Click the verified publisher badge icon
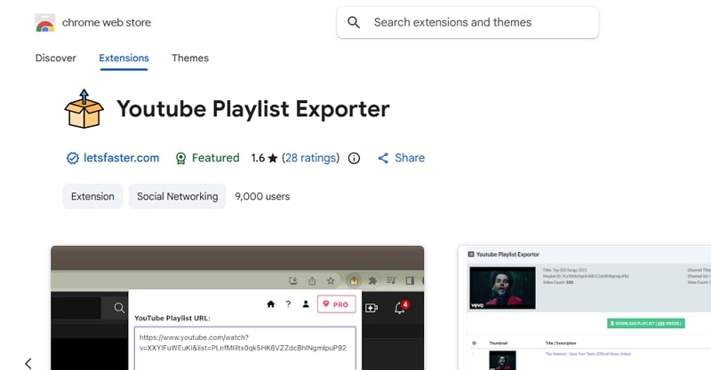 pos(73,158)
